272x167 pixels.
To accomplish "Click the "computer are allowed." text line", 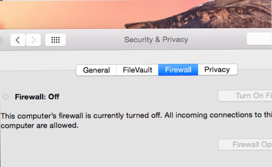I will [x=39, y=125].
